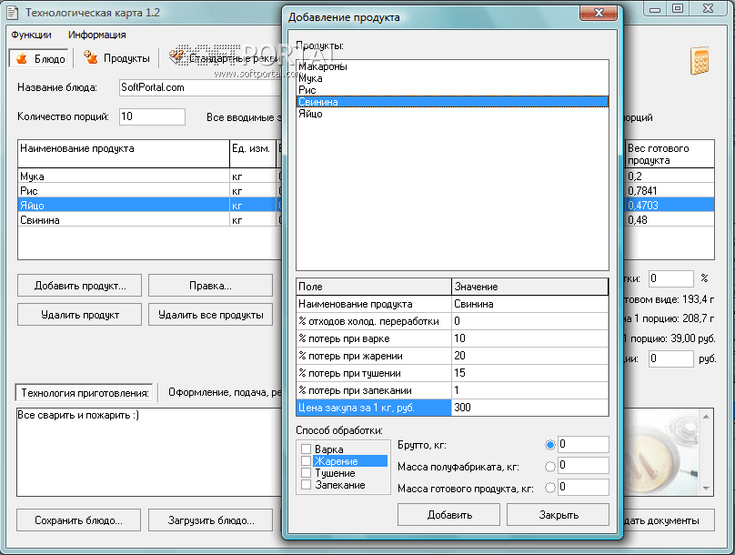Click the % потерь при запекании value 1
Viewport: 735px width, 555px height.
click(x=529, y=390)
